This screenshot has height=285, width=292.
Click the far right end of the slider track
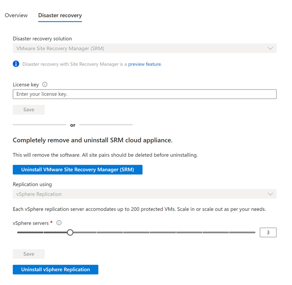coord(254,232)
